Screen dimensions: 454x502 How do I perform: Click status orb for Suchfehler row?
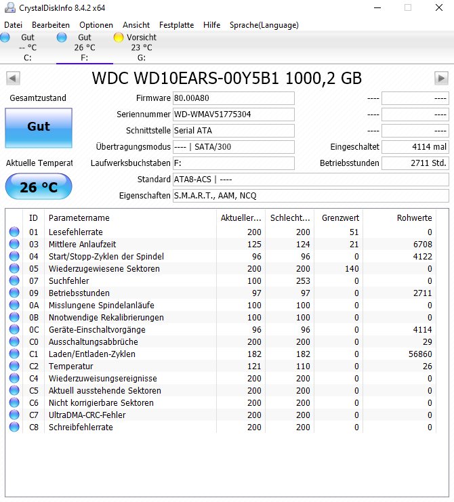click(14, 280)
